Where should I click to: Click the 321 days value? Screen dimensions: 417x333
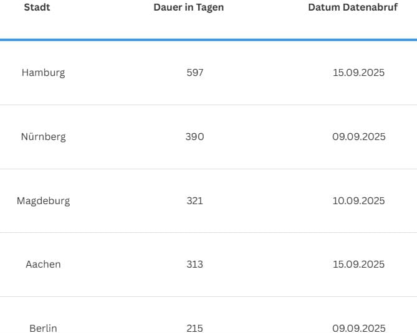[x=194, y=201]
